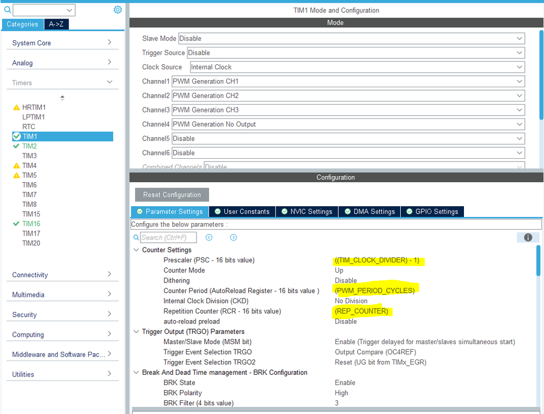Select TIM20 in the timers list

[31, 243]
